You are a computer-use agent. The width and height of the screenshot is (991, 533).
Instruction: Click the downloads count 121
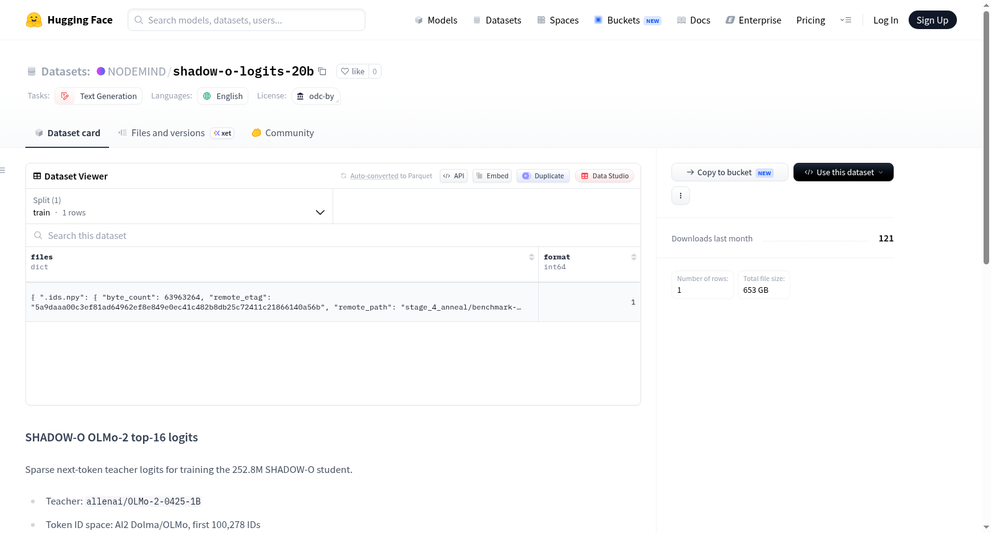(x=886, y=238)
